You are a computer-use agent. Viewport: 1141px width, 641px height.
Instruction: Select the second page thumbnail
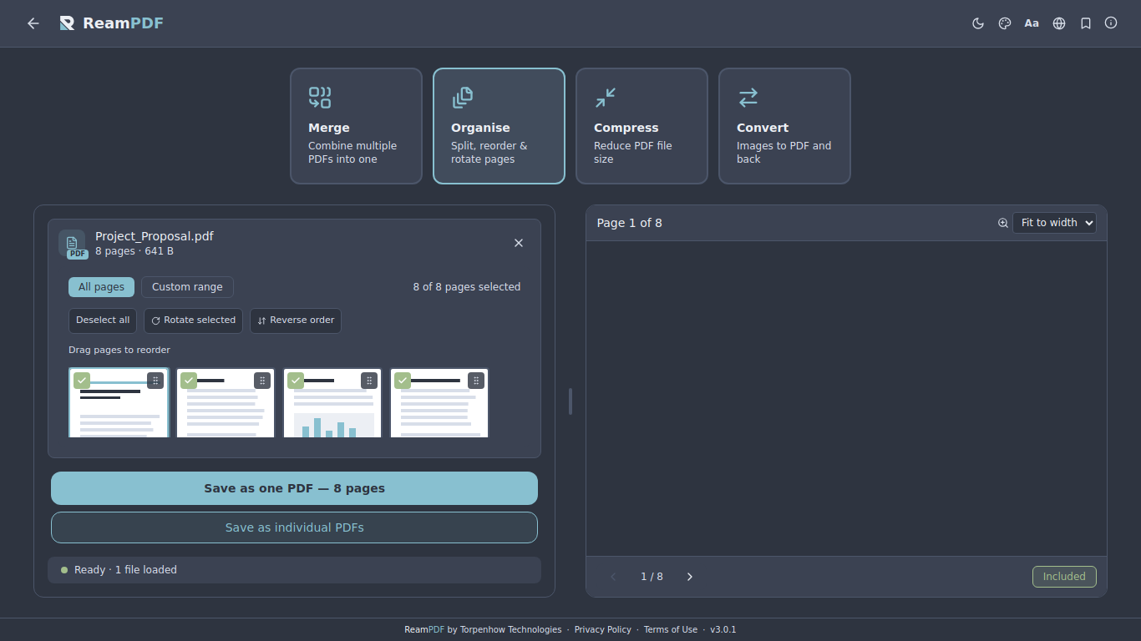tap(226, 403)
